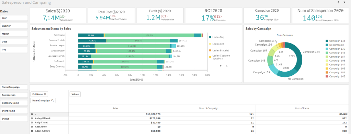Open the Status filter pane

coord(14,119)
